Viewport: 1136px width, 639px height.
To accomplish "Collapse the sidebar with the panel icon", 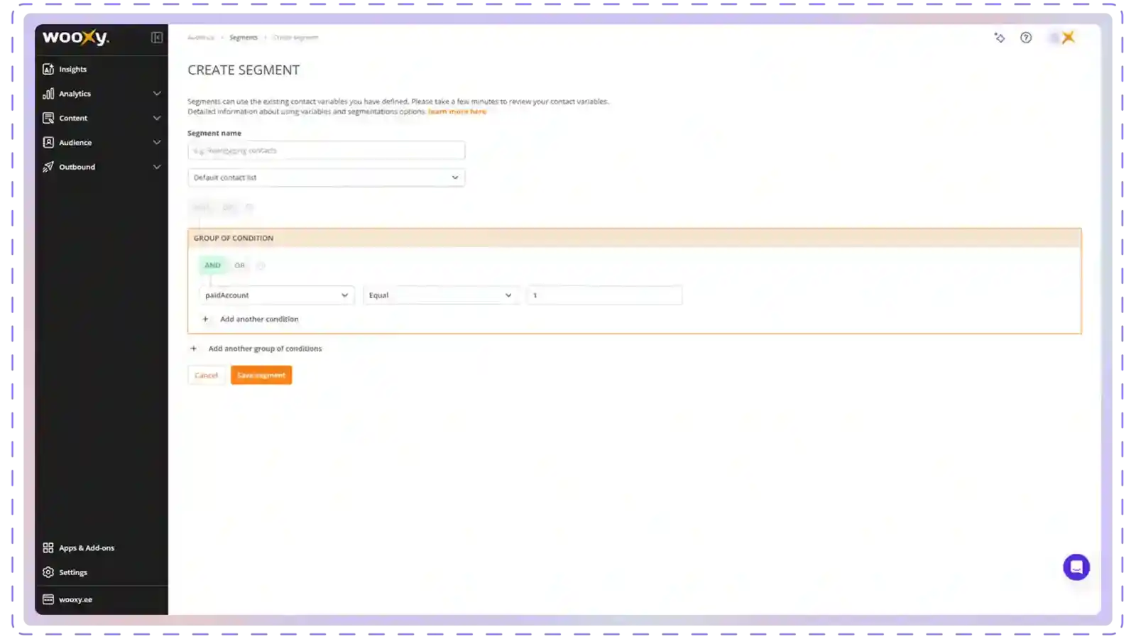I will [x=157, y=38].
